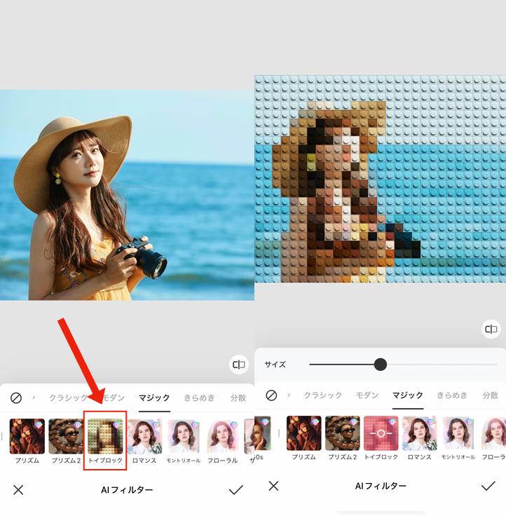Open 分散 tab in right screen
Viewport: 506px width, 516px height.
(491, 395)
